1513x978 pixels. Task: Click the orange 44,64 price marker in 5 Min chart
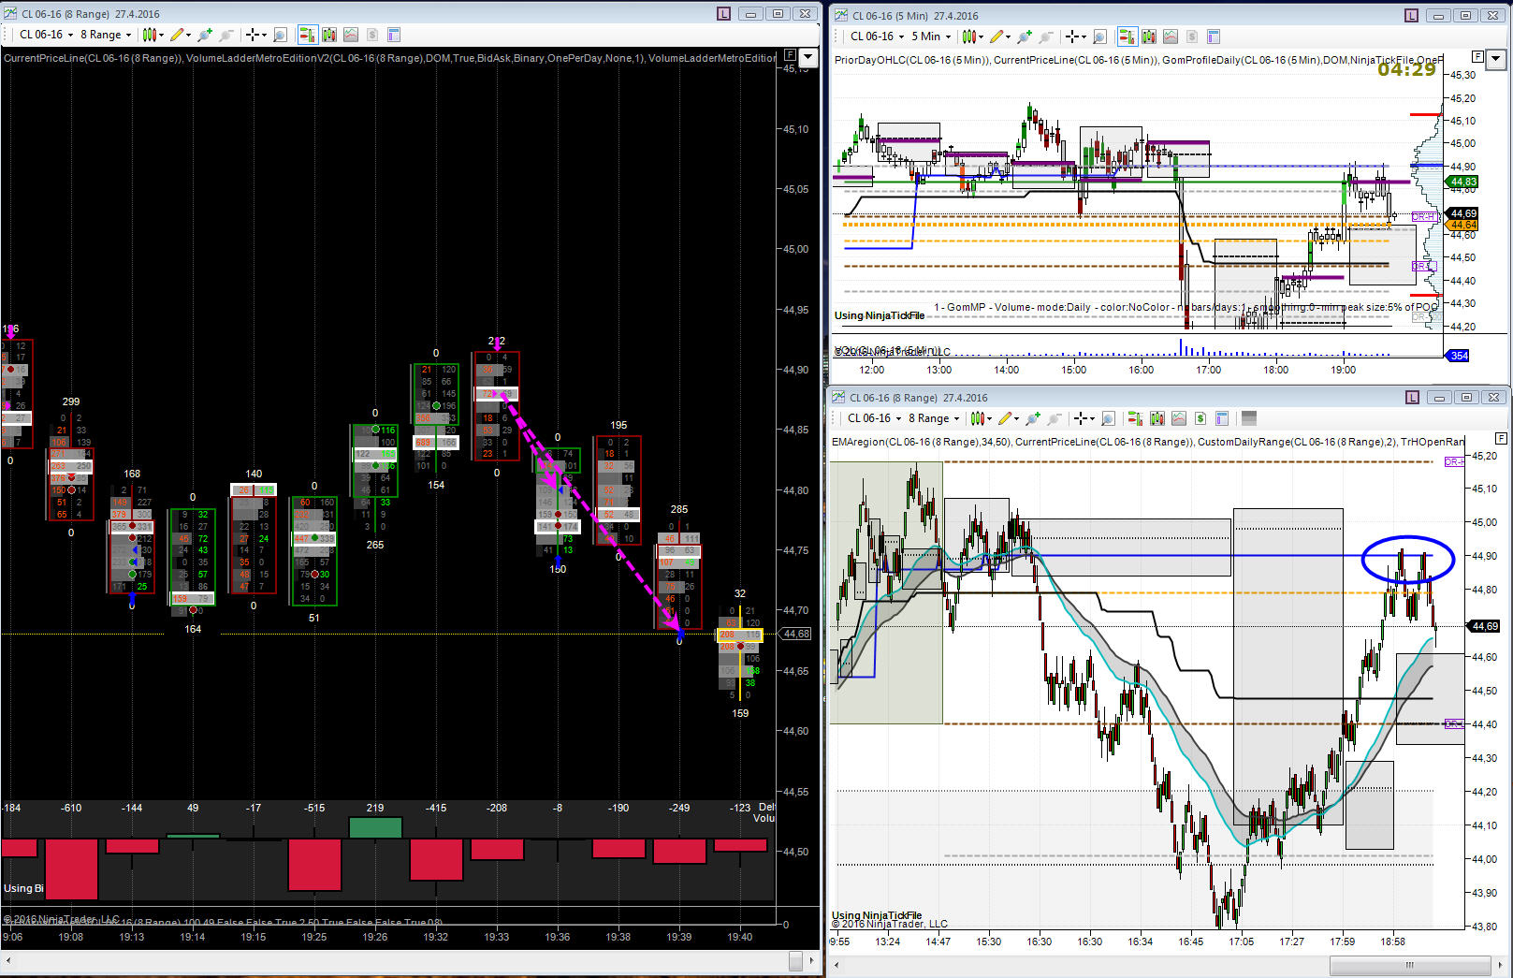point(1463,225)
